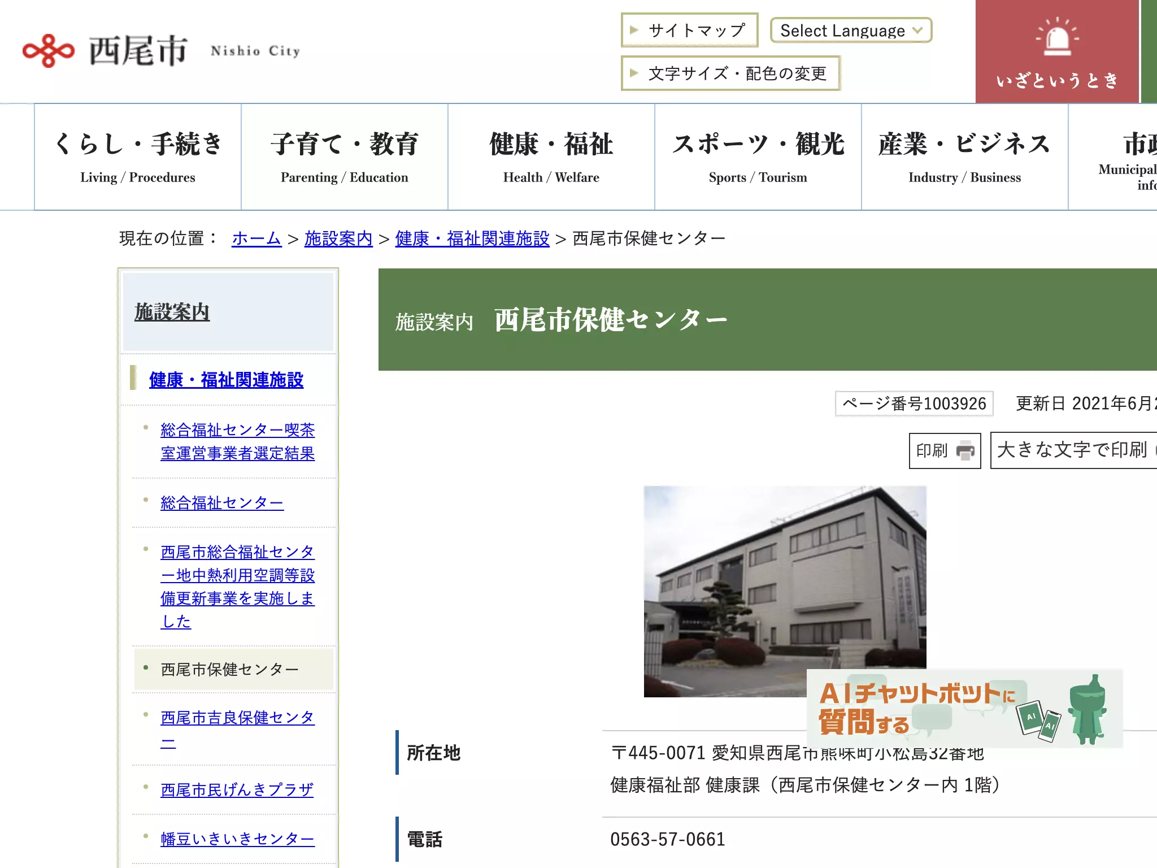
Task: Open the emergency いざというとき siren button
Action: [1057, 51]
